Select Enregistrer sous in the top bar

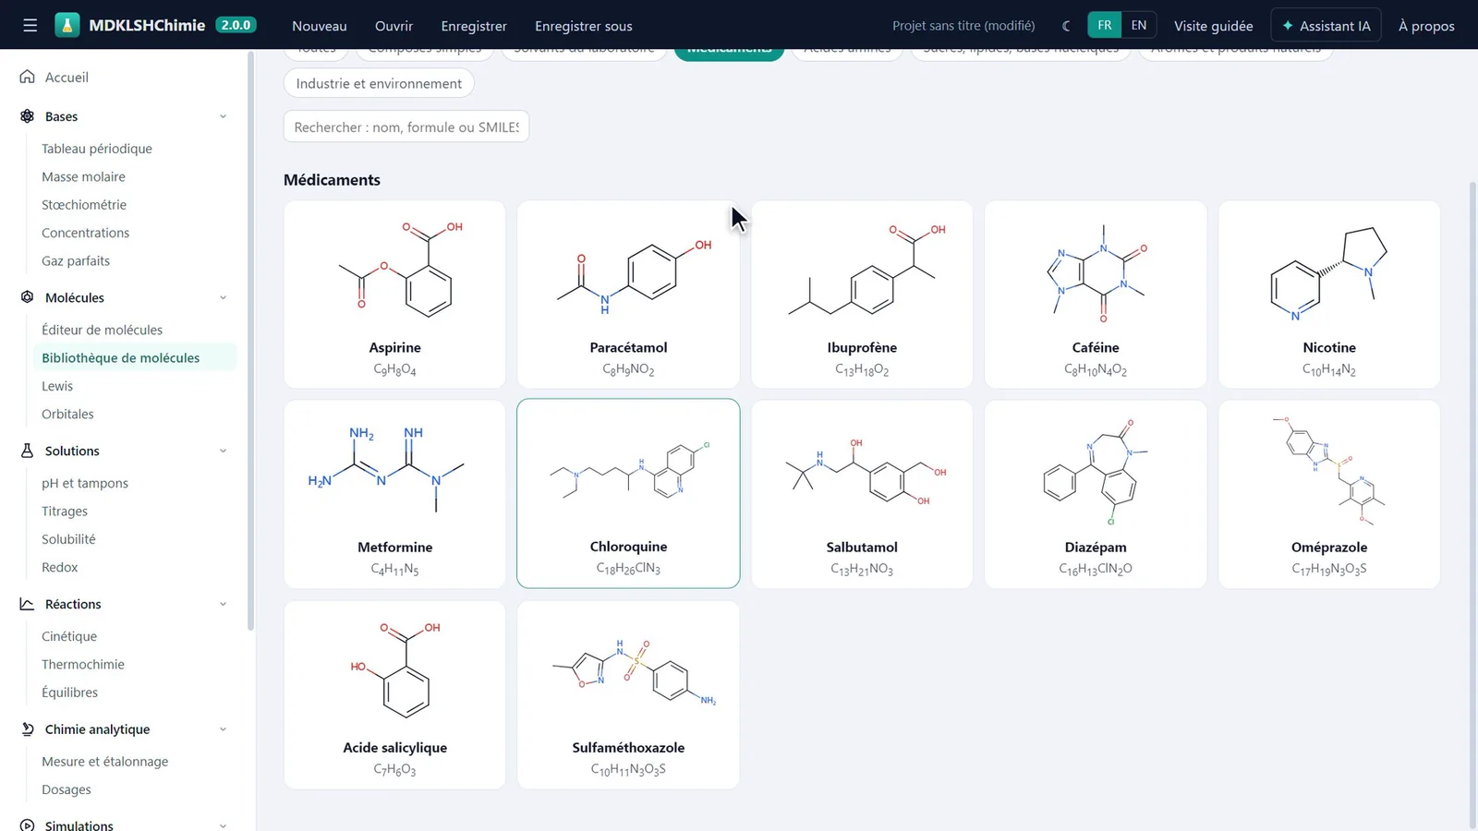(584, 26)
